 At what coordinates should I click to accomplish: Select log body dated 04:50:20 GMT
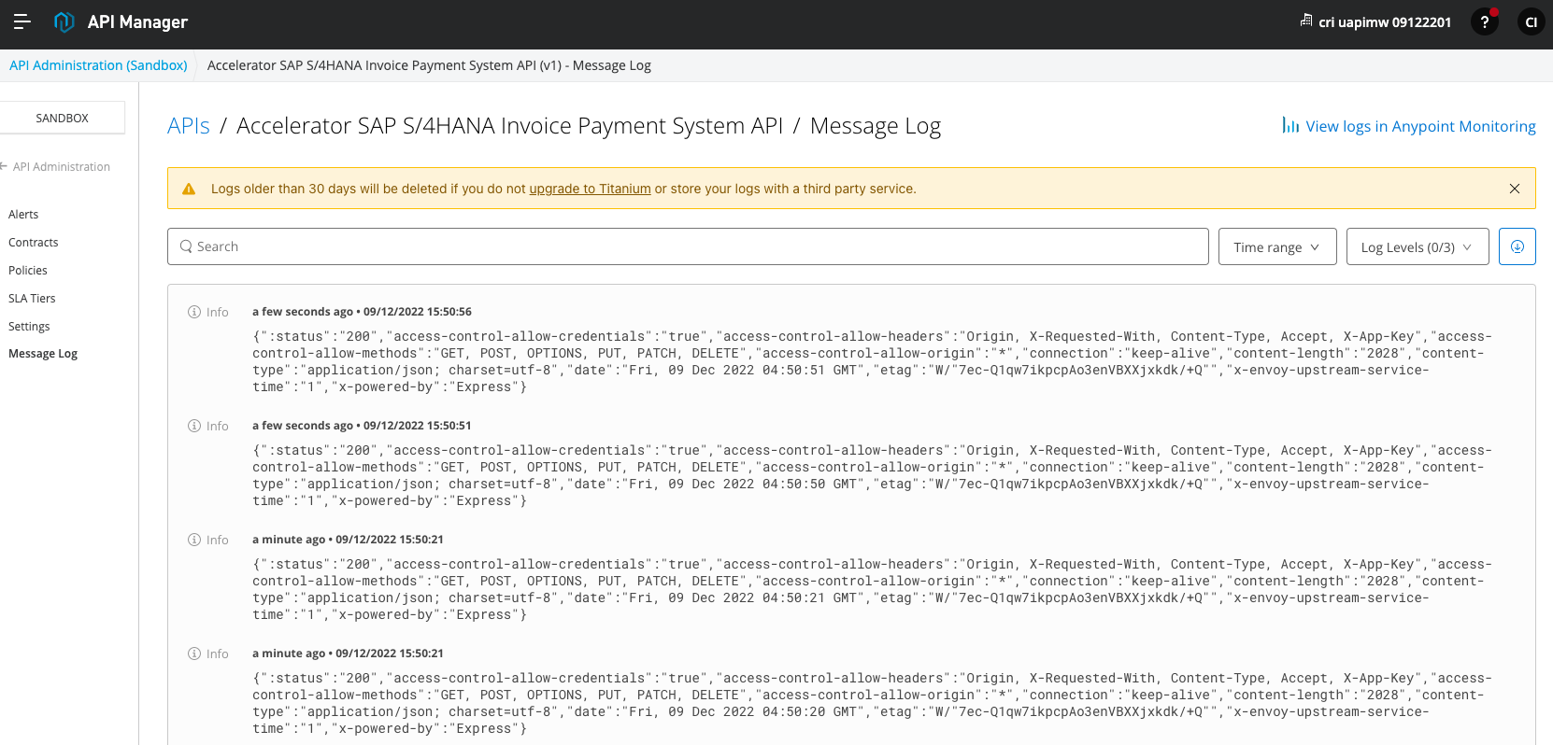click(872, 703)
